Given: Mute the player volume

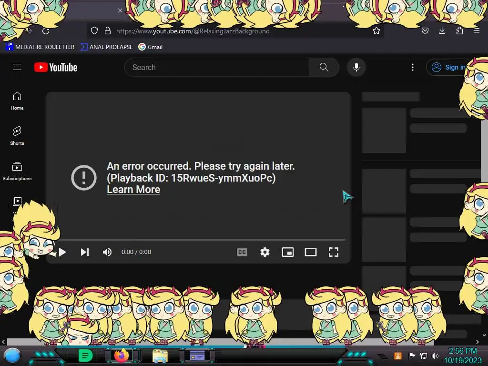Looking at the screenshot, I should 107,252.
